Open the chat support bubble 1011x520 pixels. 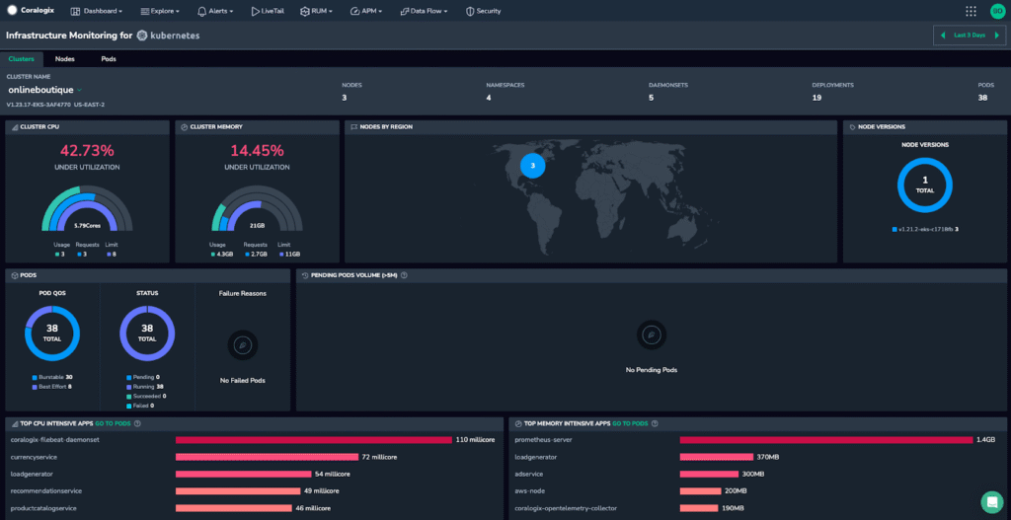coord(991,502)
